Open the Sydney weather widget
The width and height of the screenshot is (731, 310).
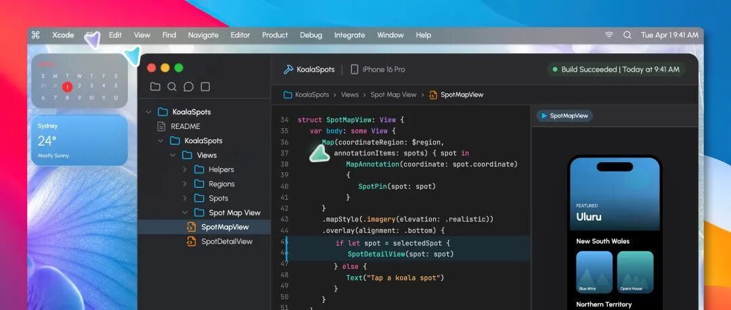pos(79,140)
